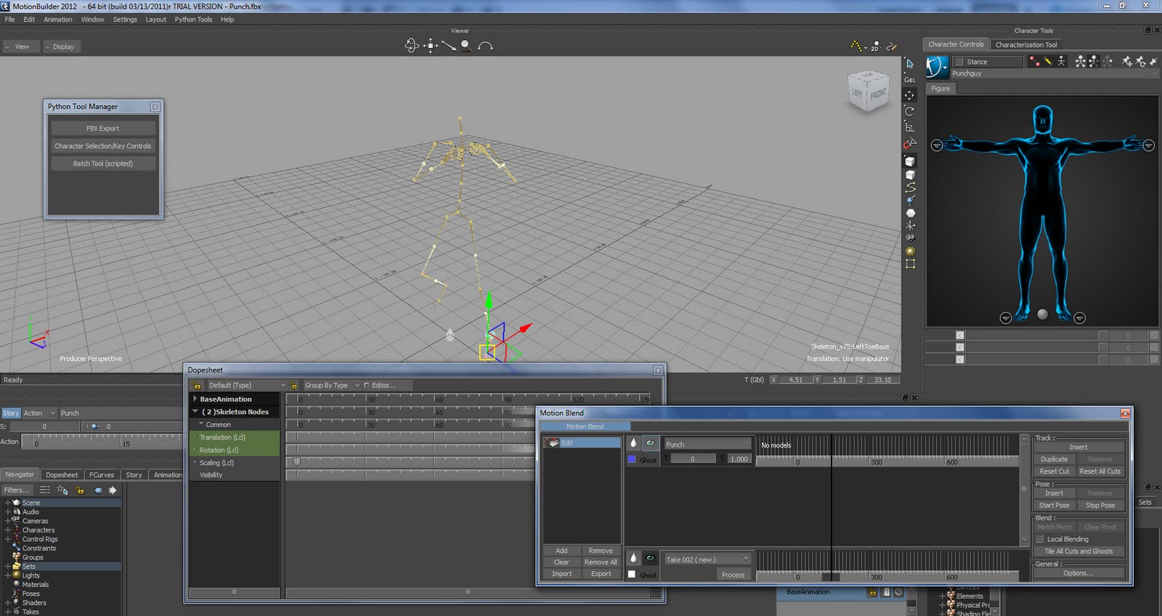Toggle the Punch track visibility eye
This screenshot has width=1162, height=616.
pyautogui.click(x=650, y=442)
